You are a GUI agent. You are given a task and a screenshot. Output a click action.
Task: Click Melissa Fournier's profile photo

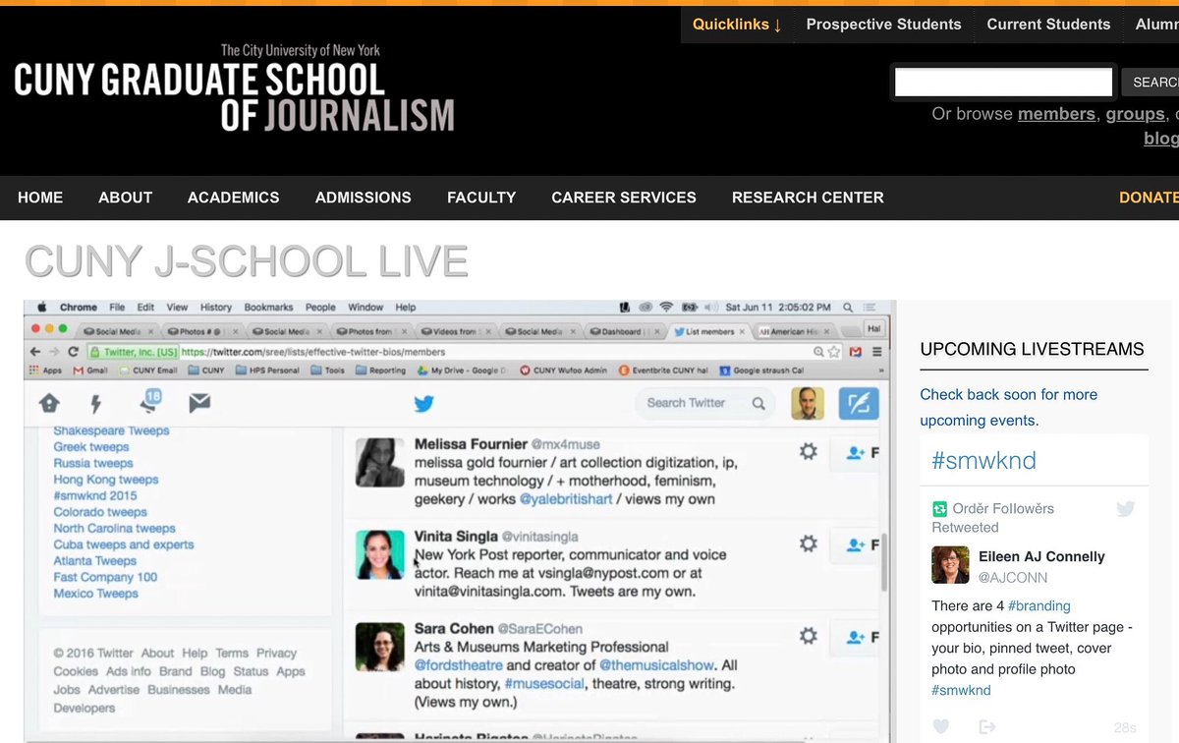point(380,461)
